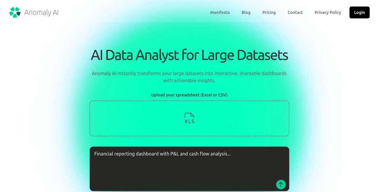Click the Login button

click(x=359, y=12)
